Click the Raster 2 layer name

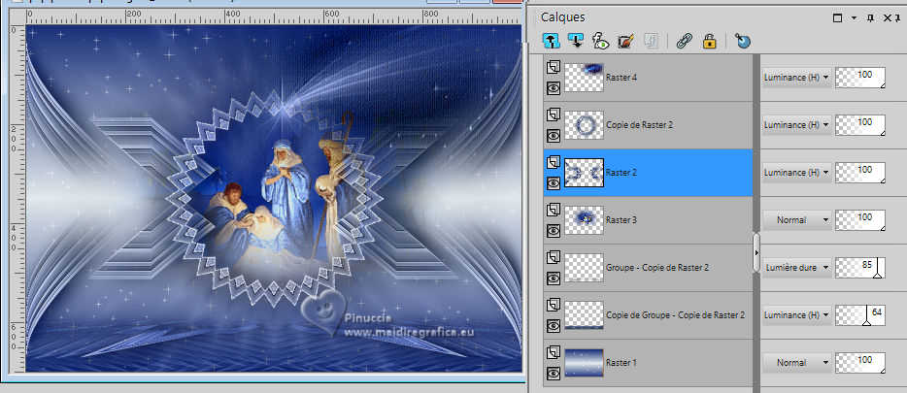click(x=622, y=172)
